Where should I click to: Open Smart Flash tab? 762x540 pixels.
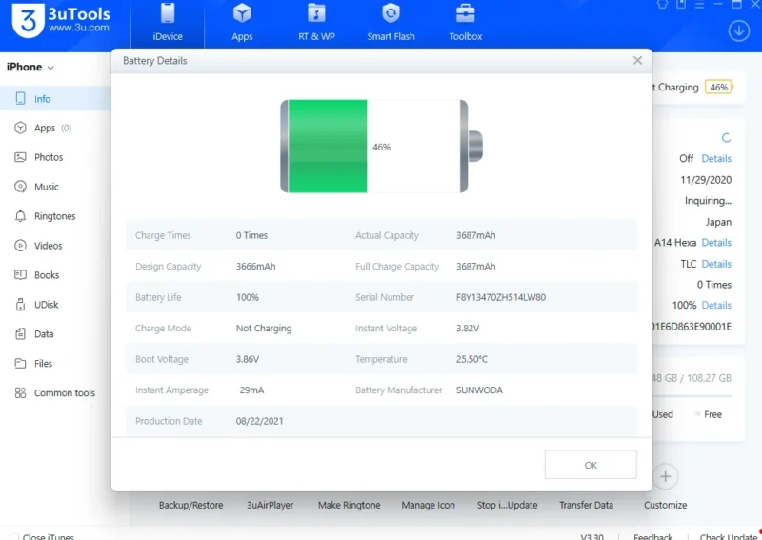(391, 23)
